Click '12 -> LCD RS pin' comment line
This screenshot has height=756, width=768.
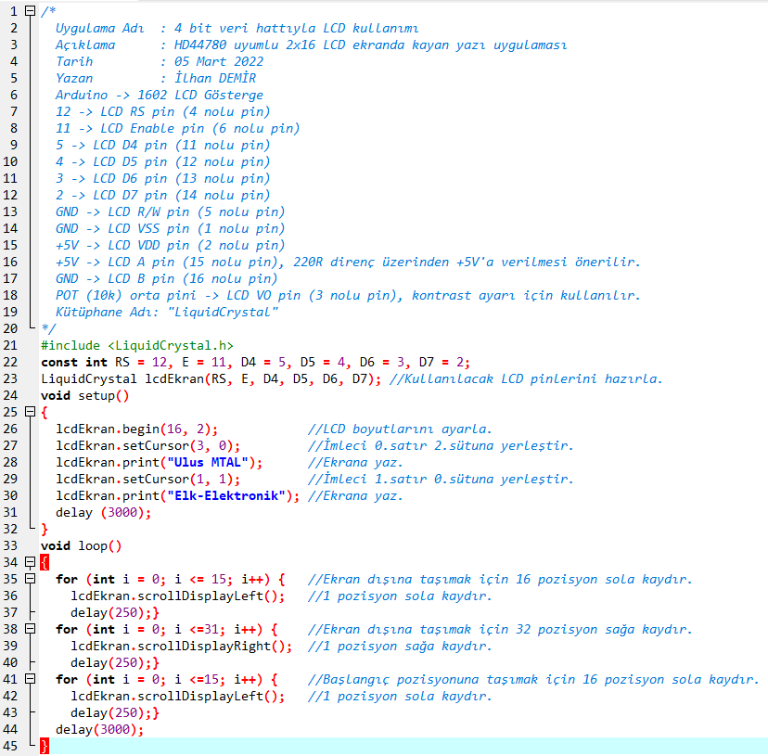click(x=162, y=111)
